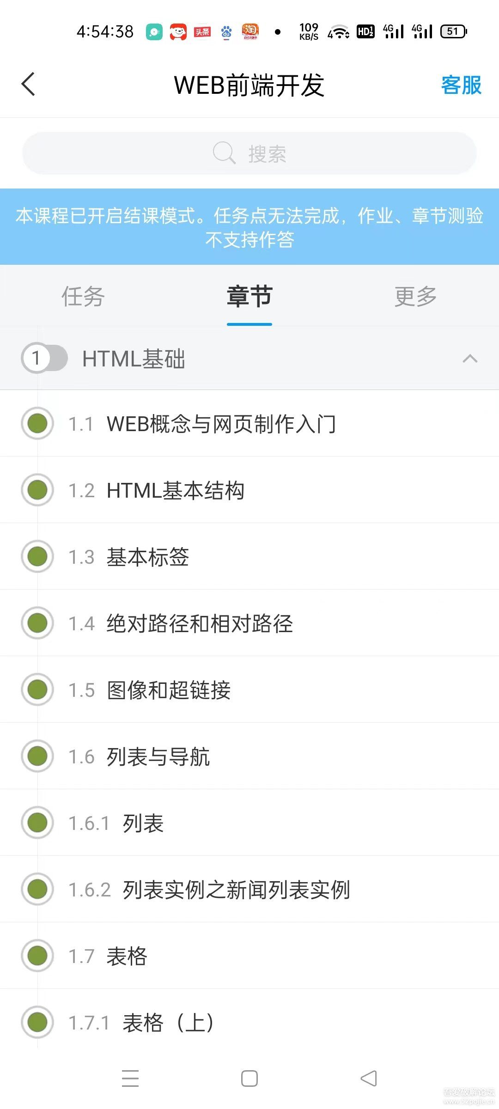Collapse the HTML基础 chapter with the chevron
Image resolution: width=499 pixels, height=1109 pixels.
point(470,359)
